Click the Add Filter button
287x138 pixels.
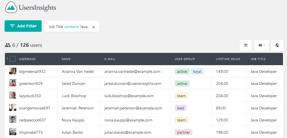click(23, 26)
